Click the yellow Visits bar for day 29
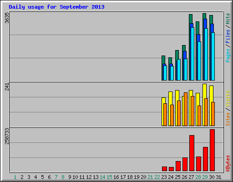Screen dimensions: 233x182 pyautogui.click(x=204, y=91)
